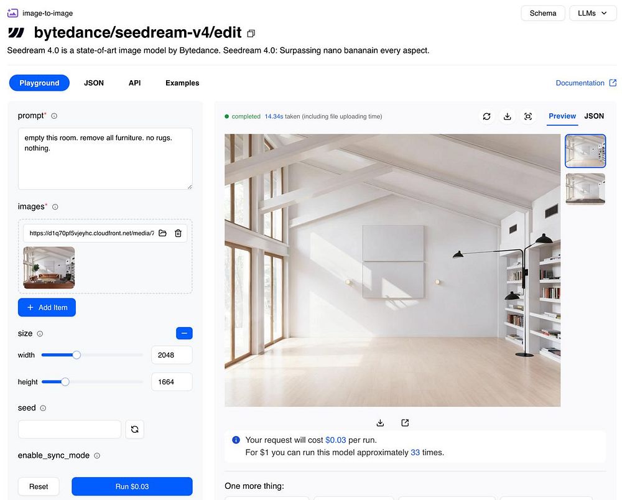Screen dimensions: 622x500
Task: Download the image below the preview
Action: [x=380, y=423]
